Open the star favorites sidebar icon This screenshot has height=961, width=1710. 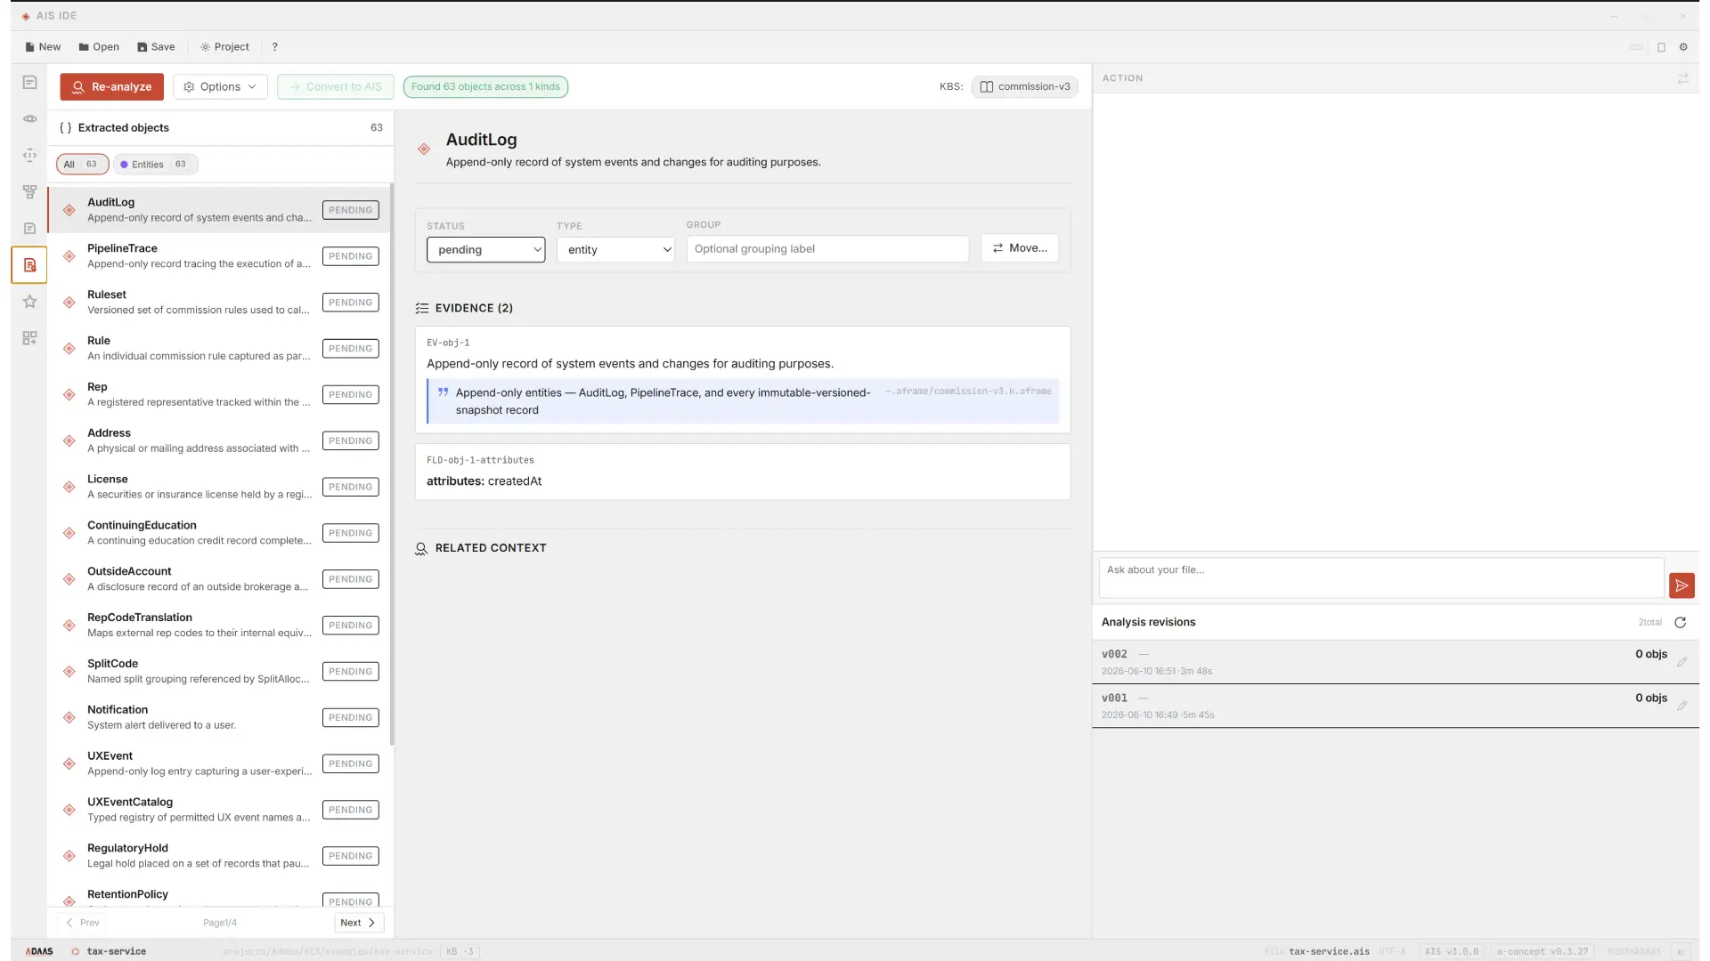[x=29, y=302]
